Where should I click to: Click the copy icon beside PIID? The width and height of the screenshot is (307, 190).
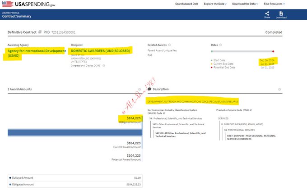coord(40,32)
